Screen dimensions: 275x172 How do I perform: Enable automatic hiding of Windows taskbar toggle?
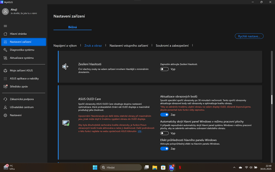164,133
